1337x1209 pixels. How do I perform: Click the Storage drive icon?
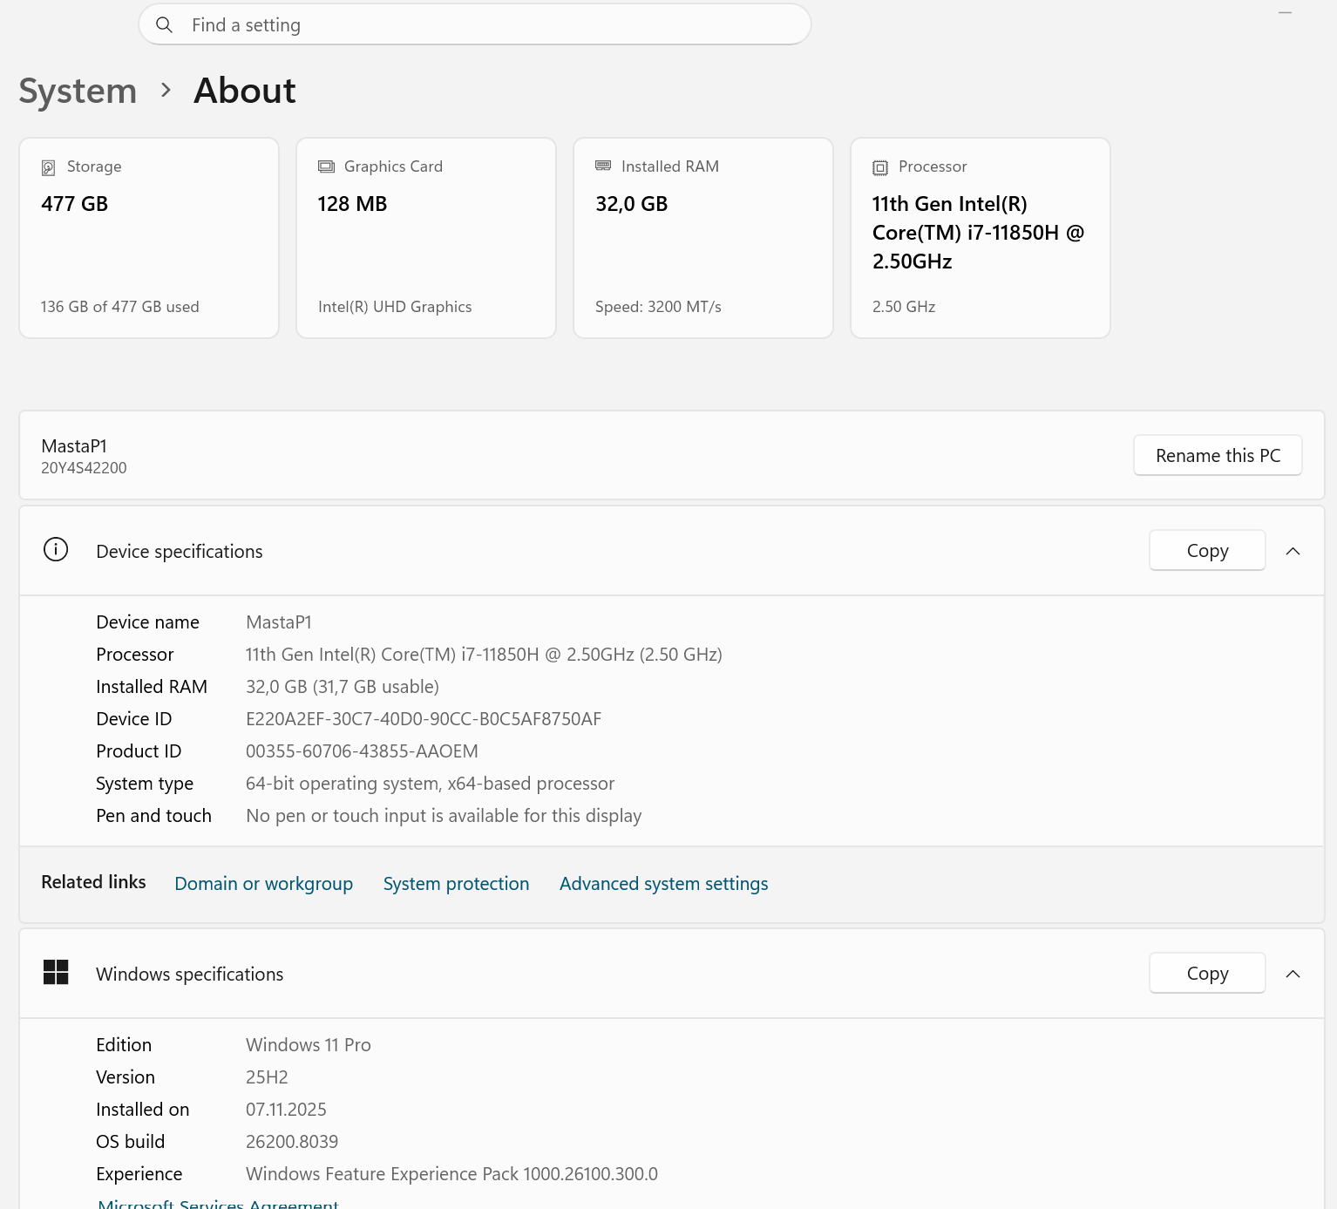click(49, 167)
